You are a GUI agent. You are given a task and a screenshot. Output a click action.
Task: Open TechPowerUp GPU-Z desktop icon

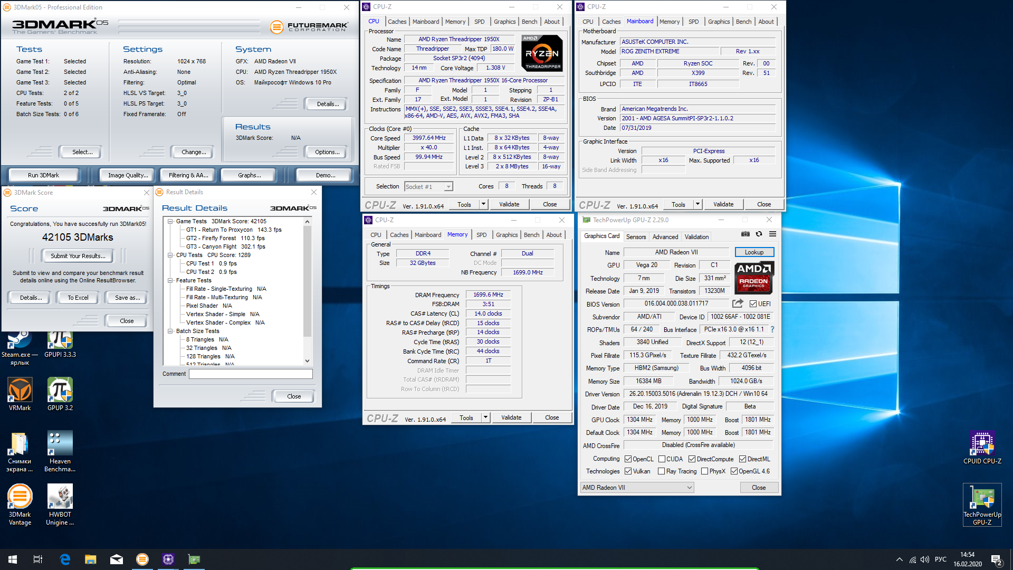[982, 505]
